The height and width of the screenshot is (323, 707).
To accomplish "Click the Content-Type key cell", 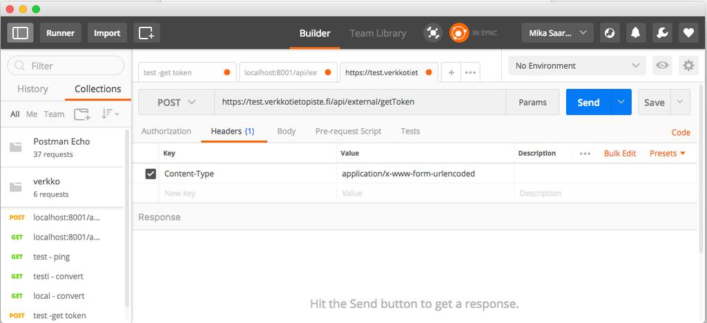I will 247,174.
